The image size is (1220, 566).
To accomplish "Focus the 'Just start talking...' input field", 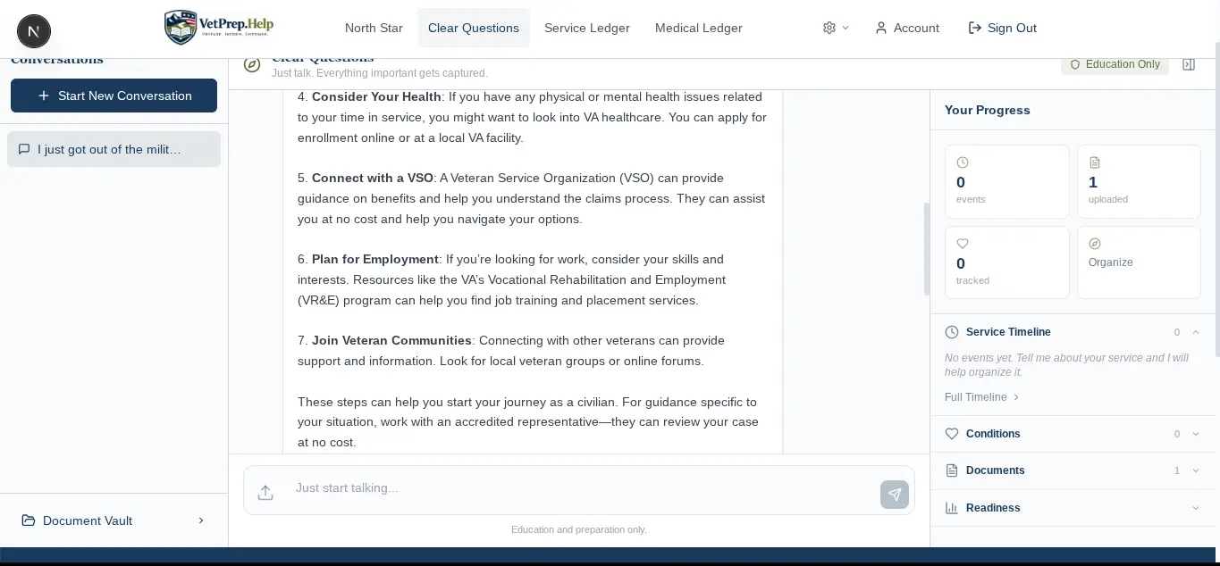I will pyautogui.click(x=579, y=488).
